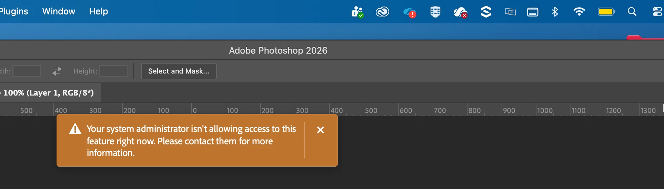
Task: Click the blue cloud icon with red alert
Action: 410,12
